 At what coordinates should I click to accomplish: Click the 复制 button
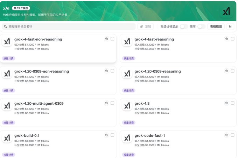click(x=145, y=27)
